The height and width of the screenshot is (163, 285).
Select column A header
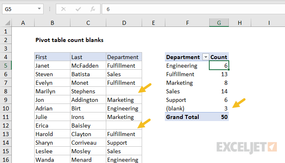click(x=23, y=23)
